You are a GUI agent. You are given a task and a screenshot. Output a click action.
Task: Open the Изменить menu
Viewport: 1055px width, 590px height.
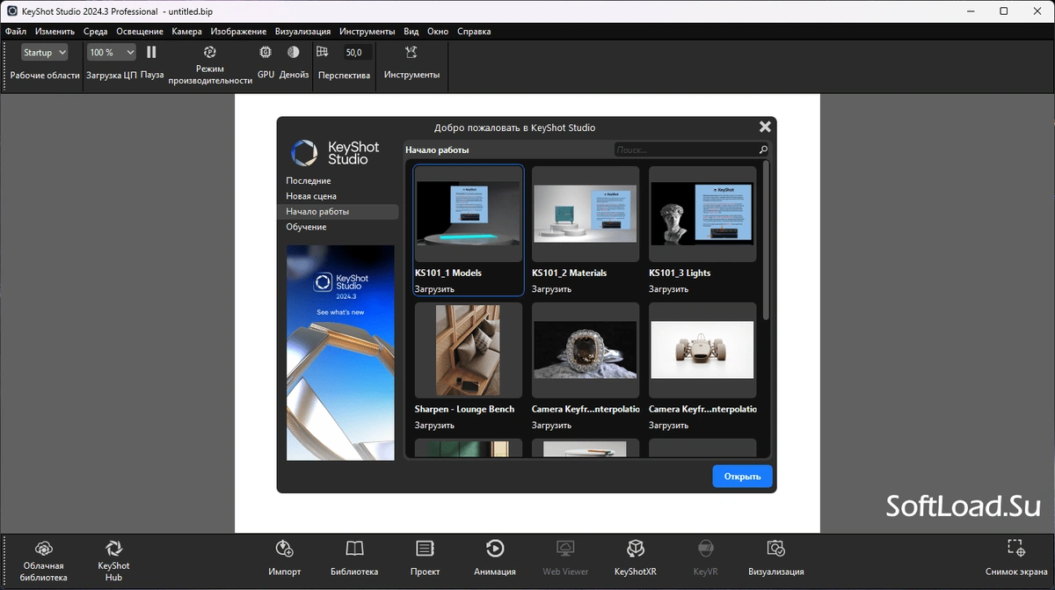55,32
